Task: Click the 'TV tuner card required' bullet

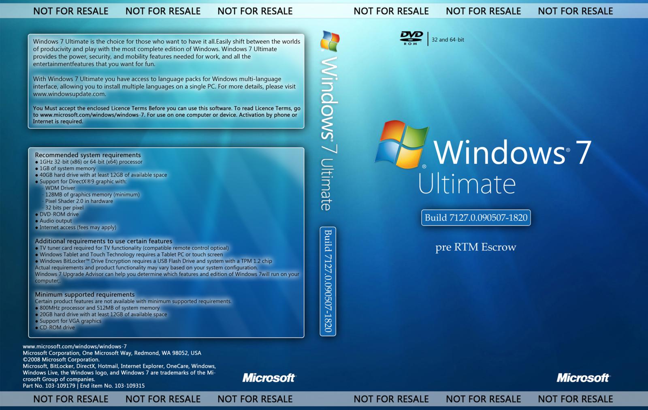Action: tap(132, 248)
